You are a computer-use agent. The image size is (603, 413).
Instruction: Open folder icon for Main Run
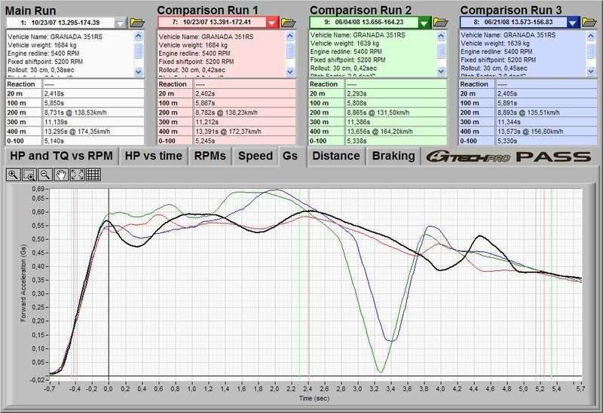point(137,23)
